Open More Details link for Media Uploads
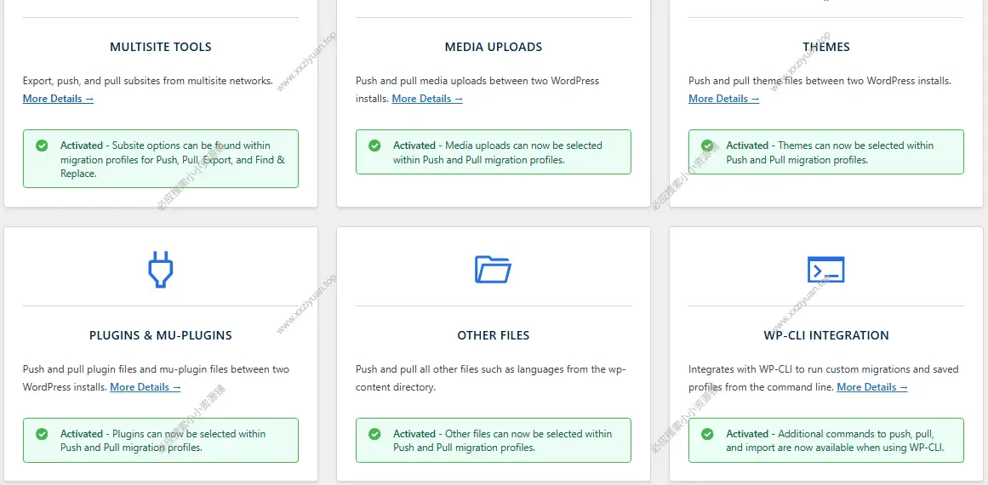Viewport: 988px width, 485px height. [427, 99]
